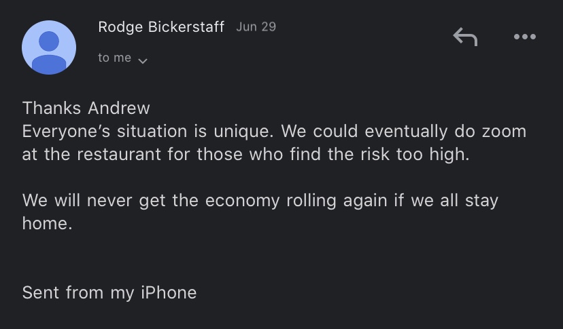This screenshot has width=563, height=329.
Task: Click the Jun 29 date stamp
Action: click(x=256, y=27)
